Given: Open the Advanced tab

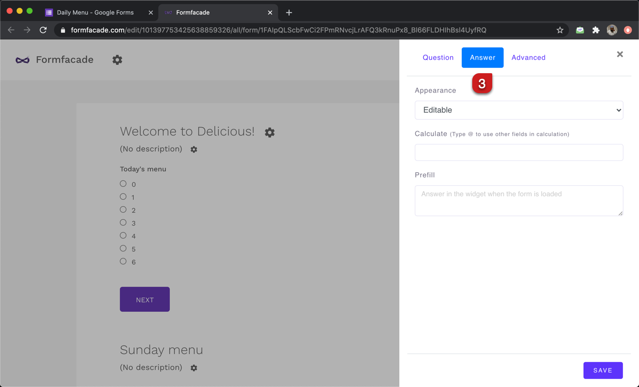Looking at the screenshot, I should point(528,58).
